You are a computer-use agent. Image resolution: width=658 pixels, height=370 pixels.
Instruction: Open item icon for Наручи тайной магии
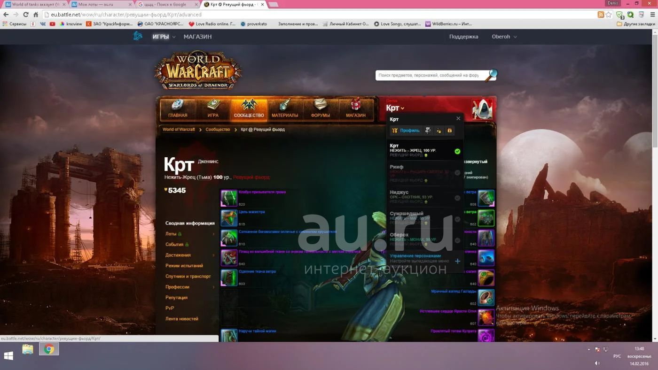229,336
